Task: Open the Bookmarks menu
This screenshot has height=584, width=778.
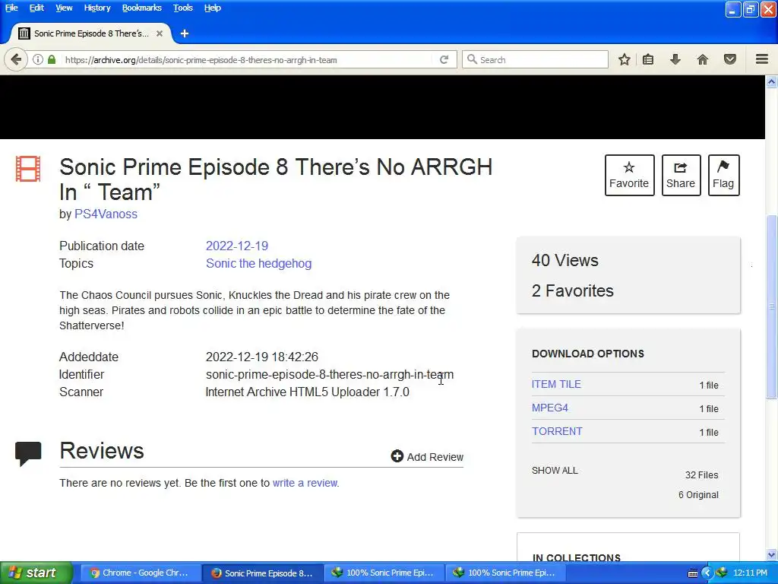Action: [x=142, y=8]
